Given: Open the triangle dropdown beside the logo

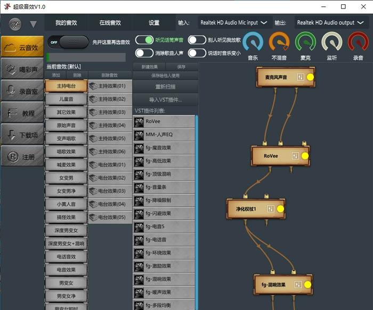Looking at the screenshot, I should 33,24.
